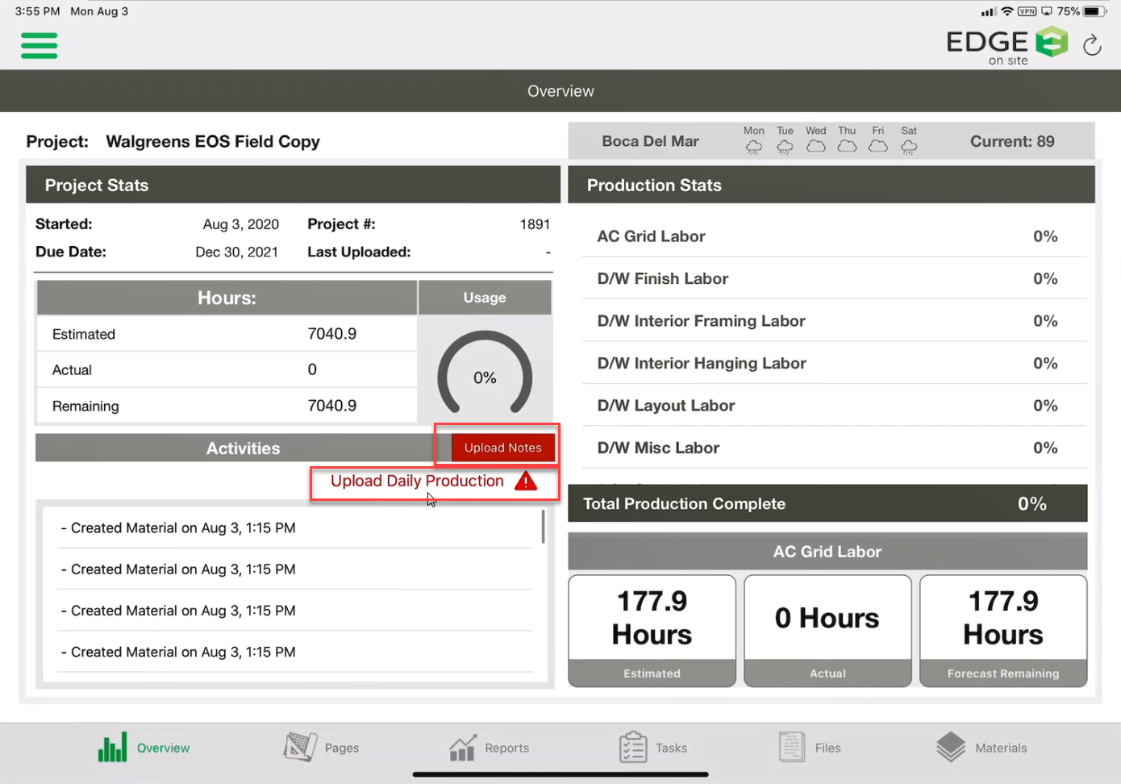1121x784 pixels.
Task: Click the refresh icon in the top right
Action: point(1092,45)
